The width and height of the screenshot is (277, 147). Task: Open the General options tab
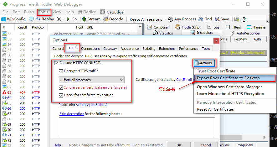(x=58, y=49)
